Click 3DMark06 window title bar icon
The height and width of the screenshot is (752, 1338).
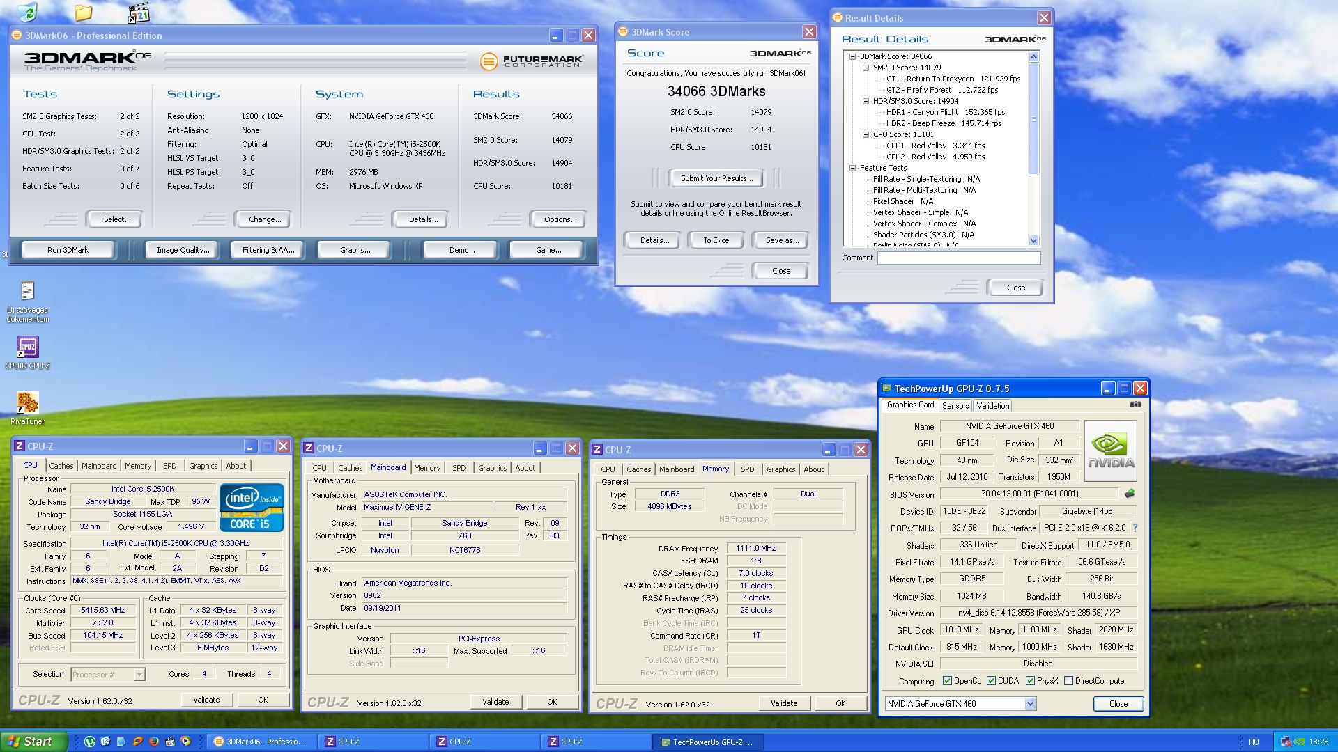click(x=17, y=35)
